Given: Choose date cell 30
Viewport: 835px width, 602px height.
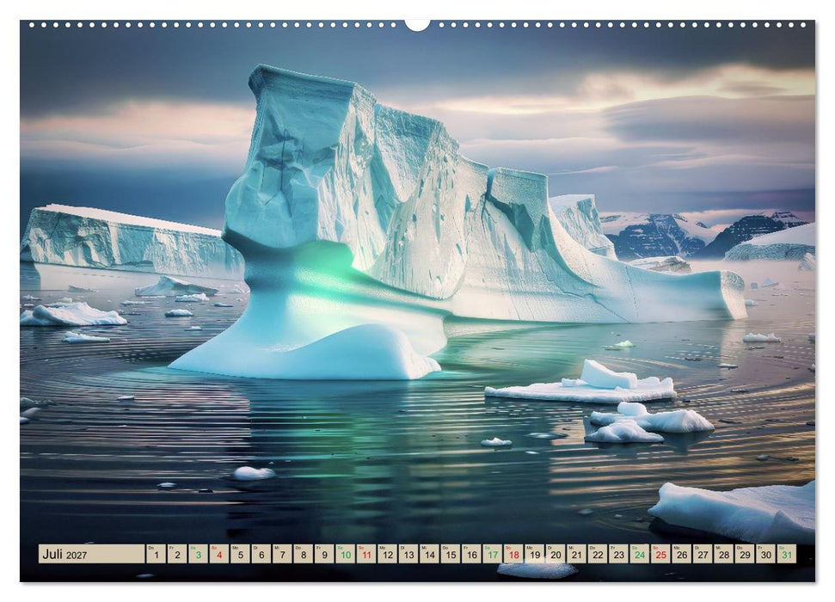Looking at the screenshot, I should pyautogui.click(x=766, y=554).
